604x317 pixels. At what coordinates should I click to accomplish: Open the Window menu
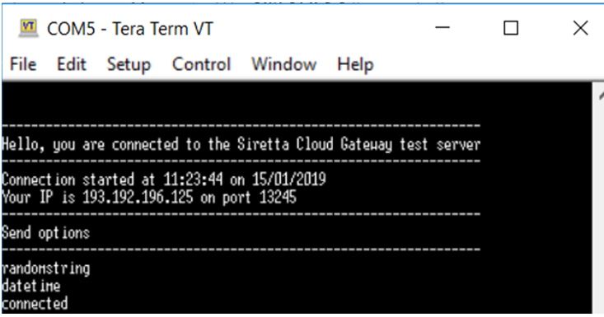tap(284, 64)
